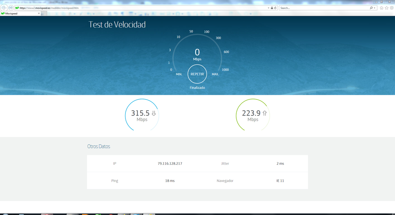Image resolution: width=395 pixels, height=215 pixels.
Task: Click the Otros Datos section heading
Action: point(99,146)
